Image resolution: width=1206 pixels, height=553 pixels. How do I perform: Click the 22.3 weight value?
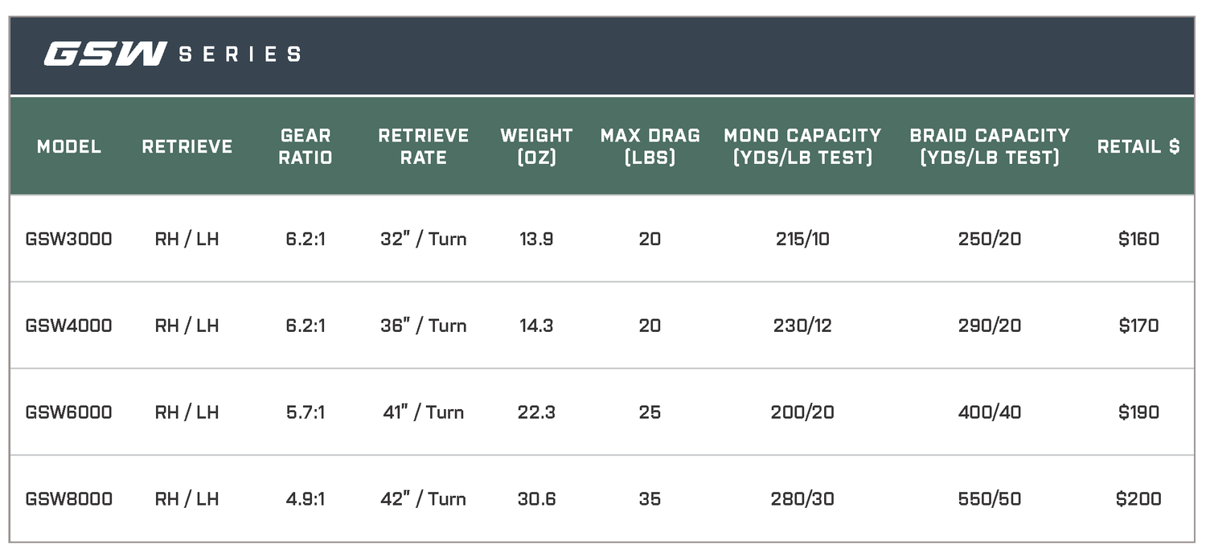tap(536, 412)
